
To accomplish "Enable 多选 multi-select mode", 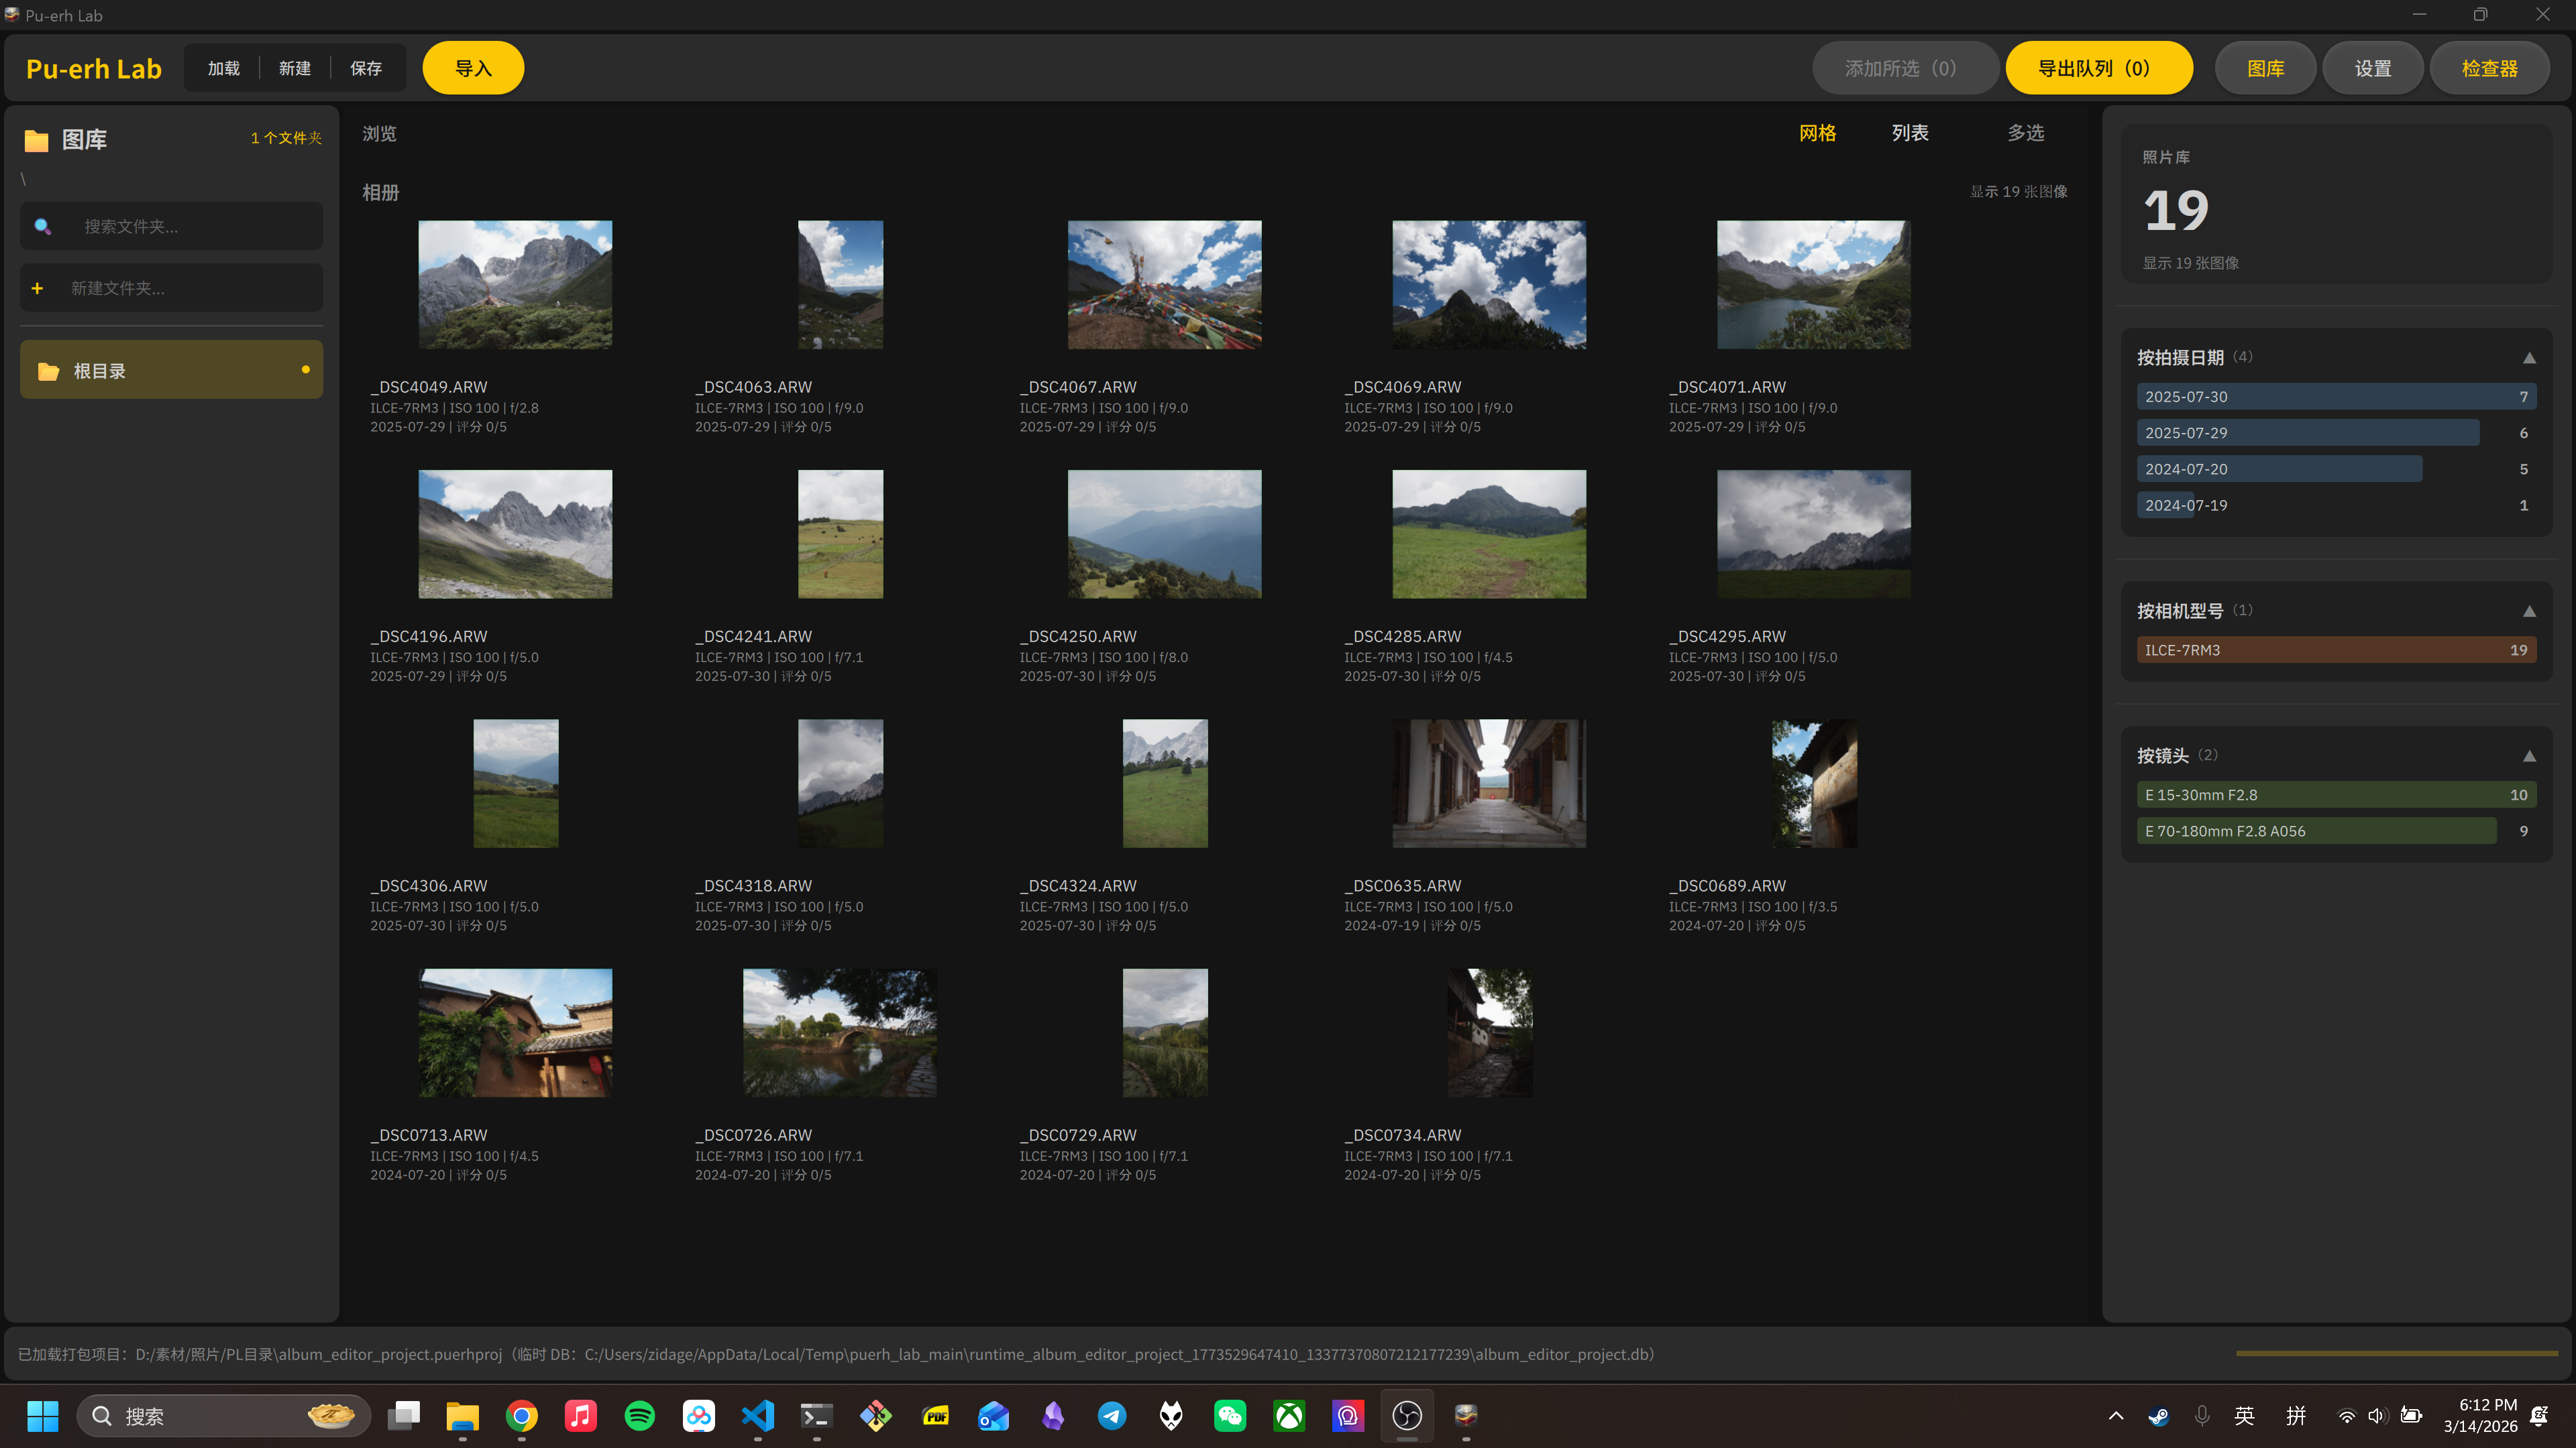I will (2025, 133).
